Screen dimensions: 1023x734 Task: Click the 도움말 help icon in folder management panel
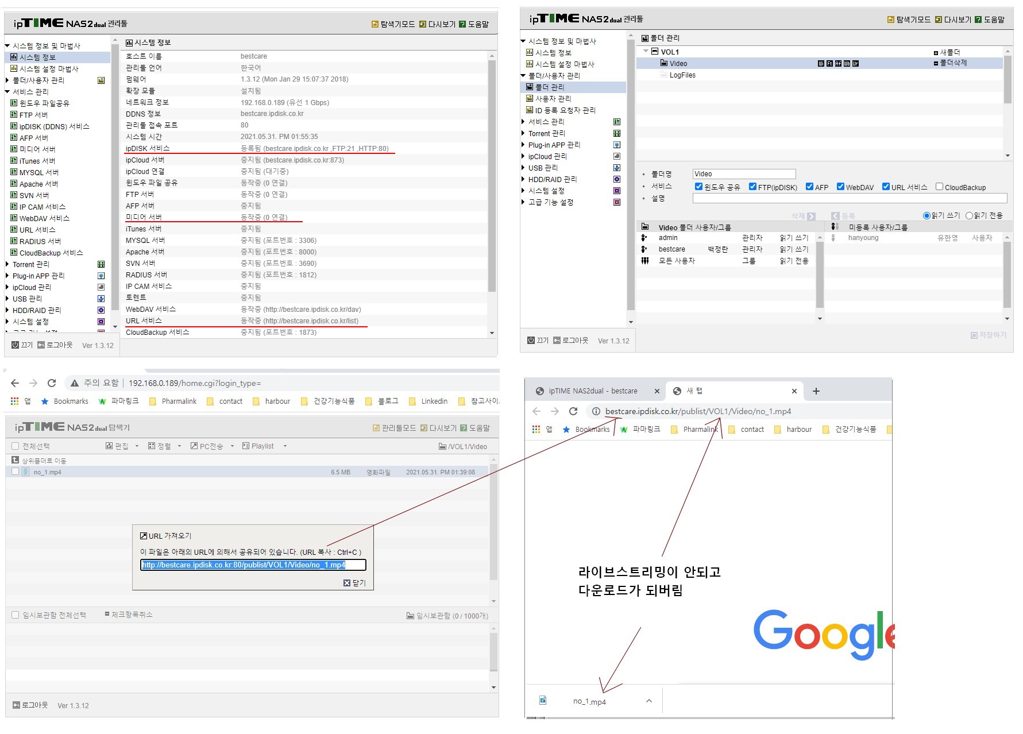coord(978,20)
